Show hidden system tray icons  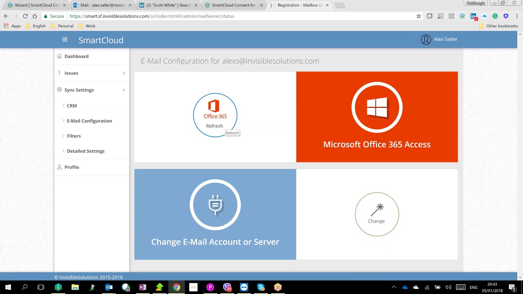pyautogui.click(x=394, y=287)
